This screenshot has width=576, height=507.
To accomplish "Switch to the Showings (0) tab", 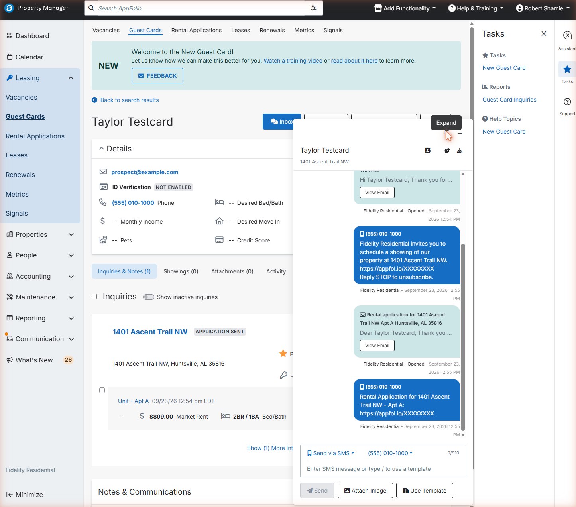I will 181,271.
